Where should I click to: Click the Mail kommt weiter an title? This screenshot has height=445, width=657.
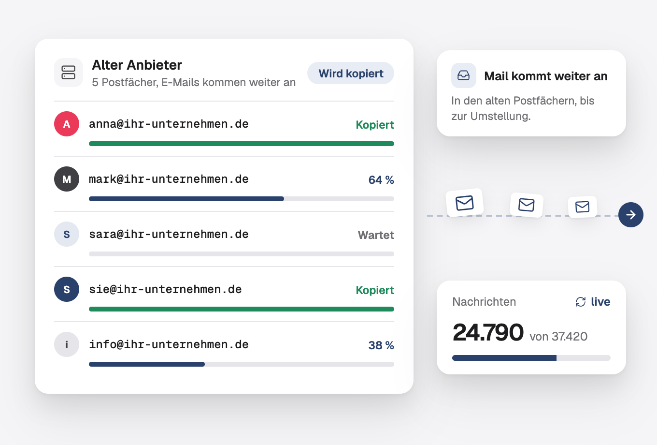[546, 76]
